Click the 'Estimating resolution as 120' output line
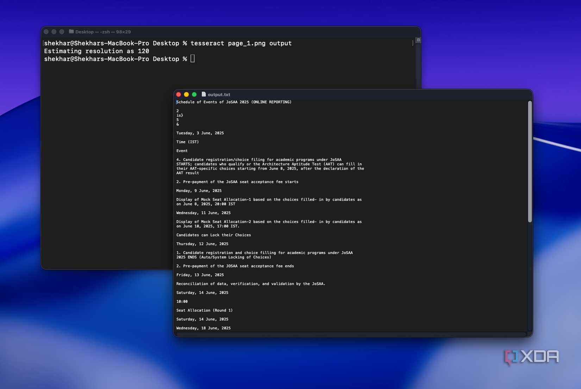 pyautogui.click(x=96, y=51)
